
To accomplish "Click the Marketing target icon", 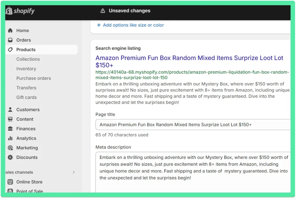I will pyautogui.click(x=10, y=148).
